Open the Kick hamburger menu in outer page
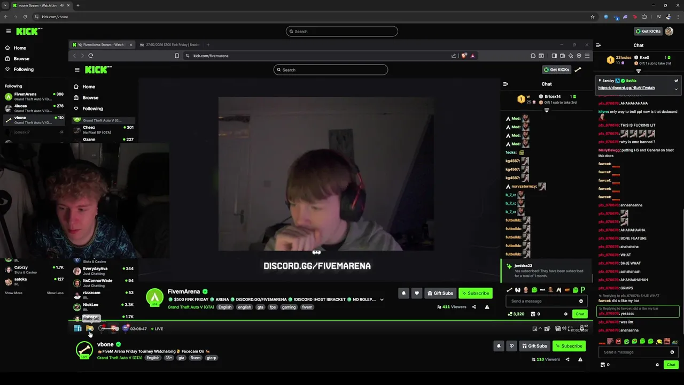This screenshot has height=385, width=684. click(8, 32)
